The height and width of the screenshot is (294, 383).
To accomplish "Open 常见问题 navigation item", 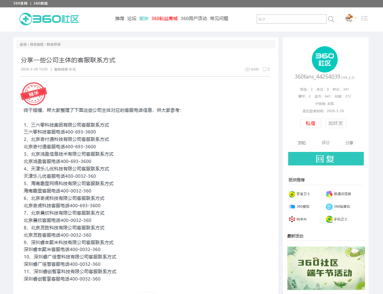I will coord(219,18).
